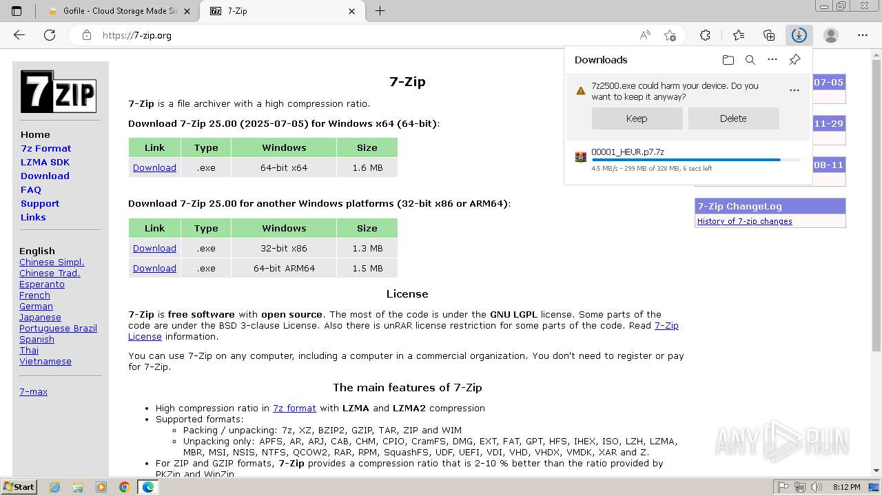Reload the 7-zip.org page

pyautogui.click(x=50, y=35)
